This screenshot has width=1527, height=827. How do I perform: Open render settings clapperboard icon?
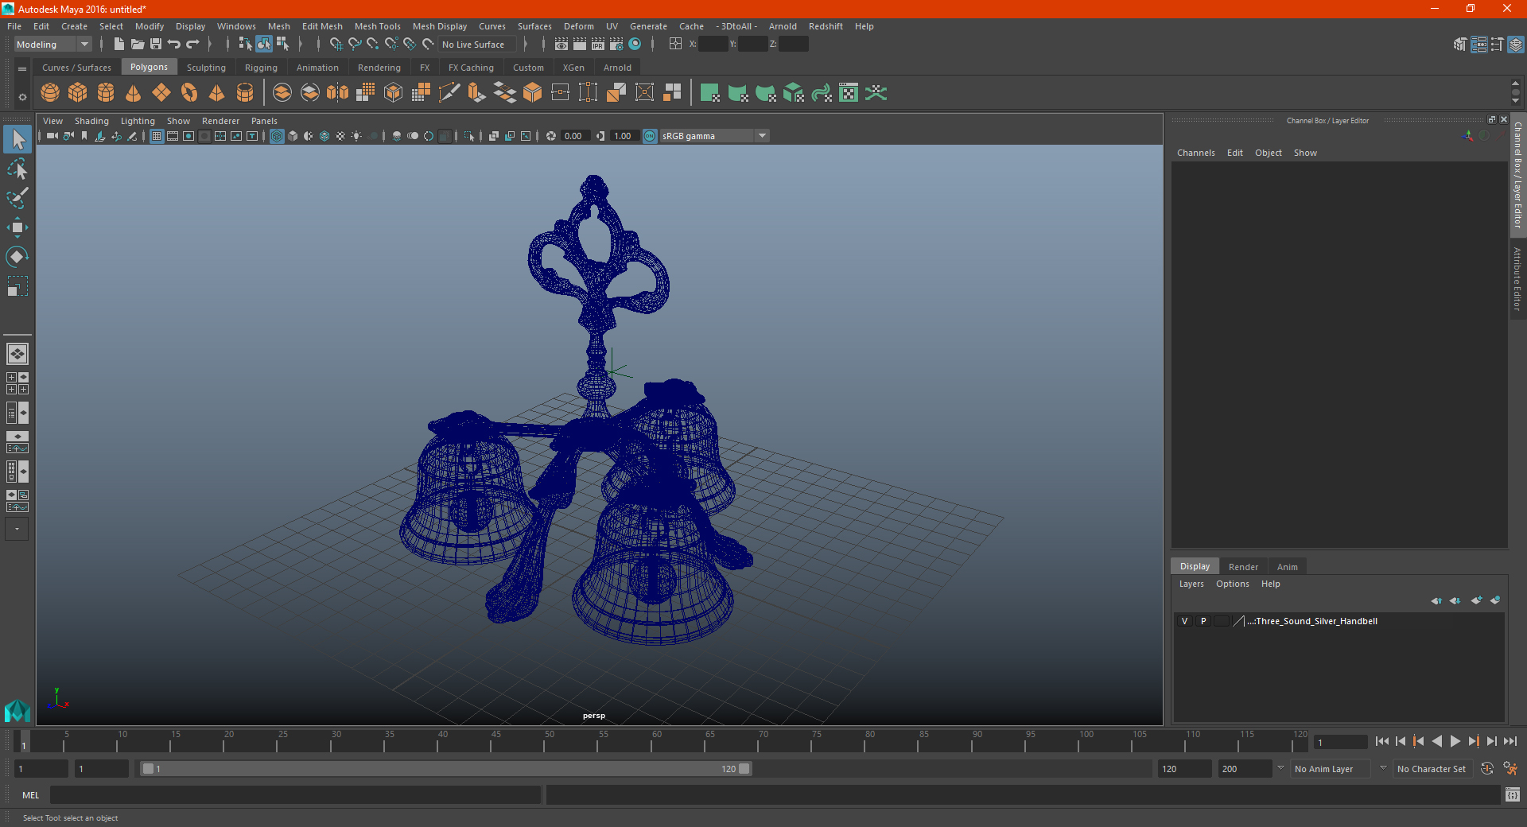[x=616, y=45]
